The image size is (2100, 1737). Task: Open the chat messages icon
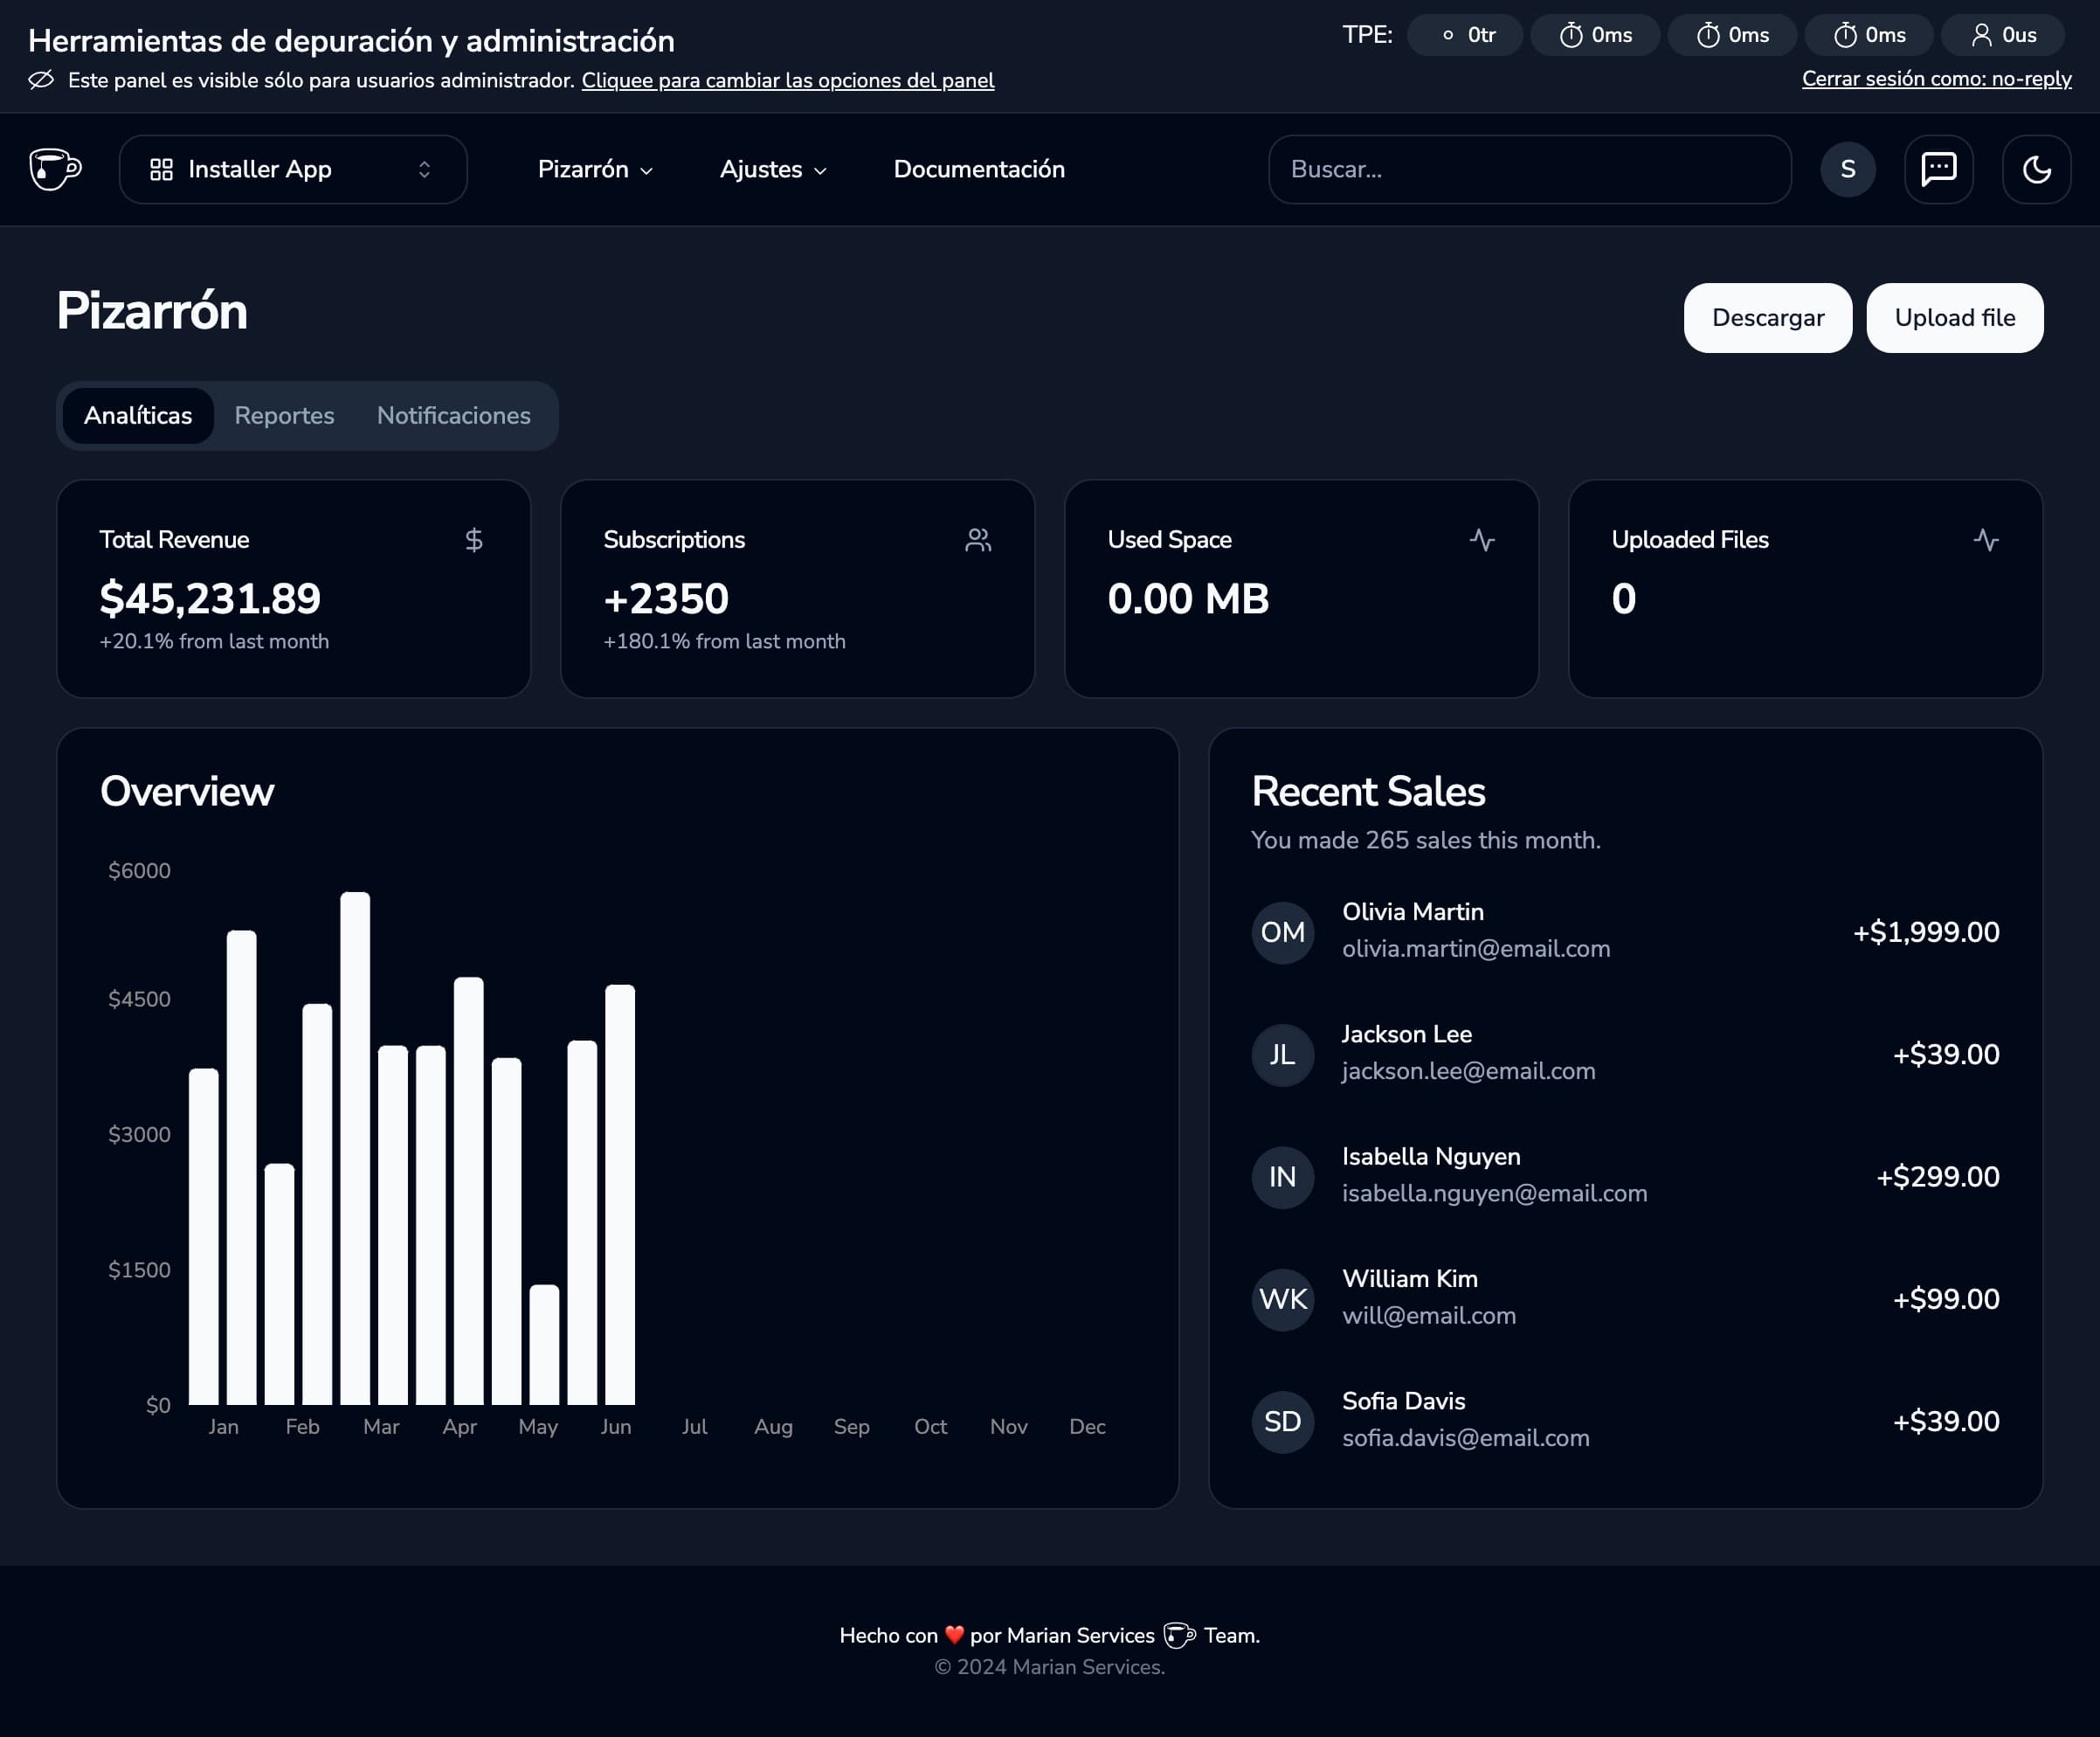pos(1938,169)
